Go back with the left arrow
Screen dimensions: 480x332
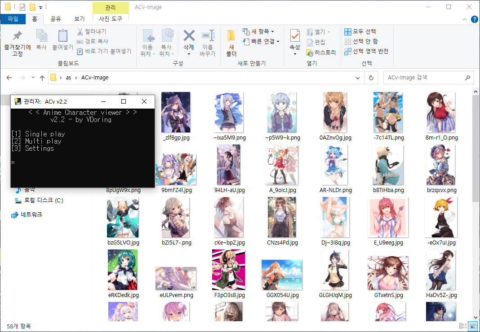(9, 78)
